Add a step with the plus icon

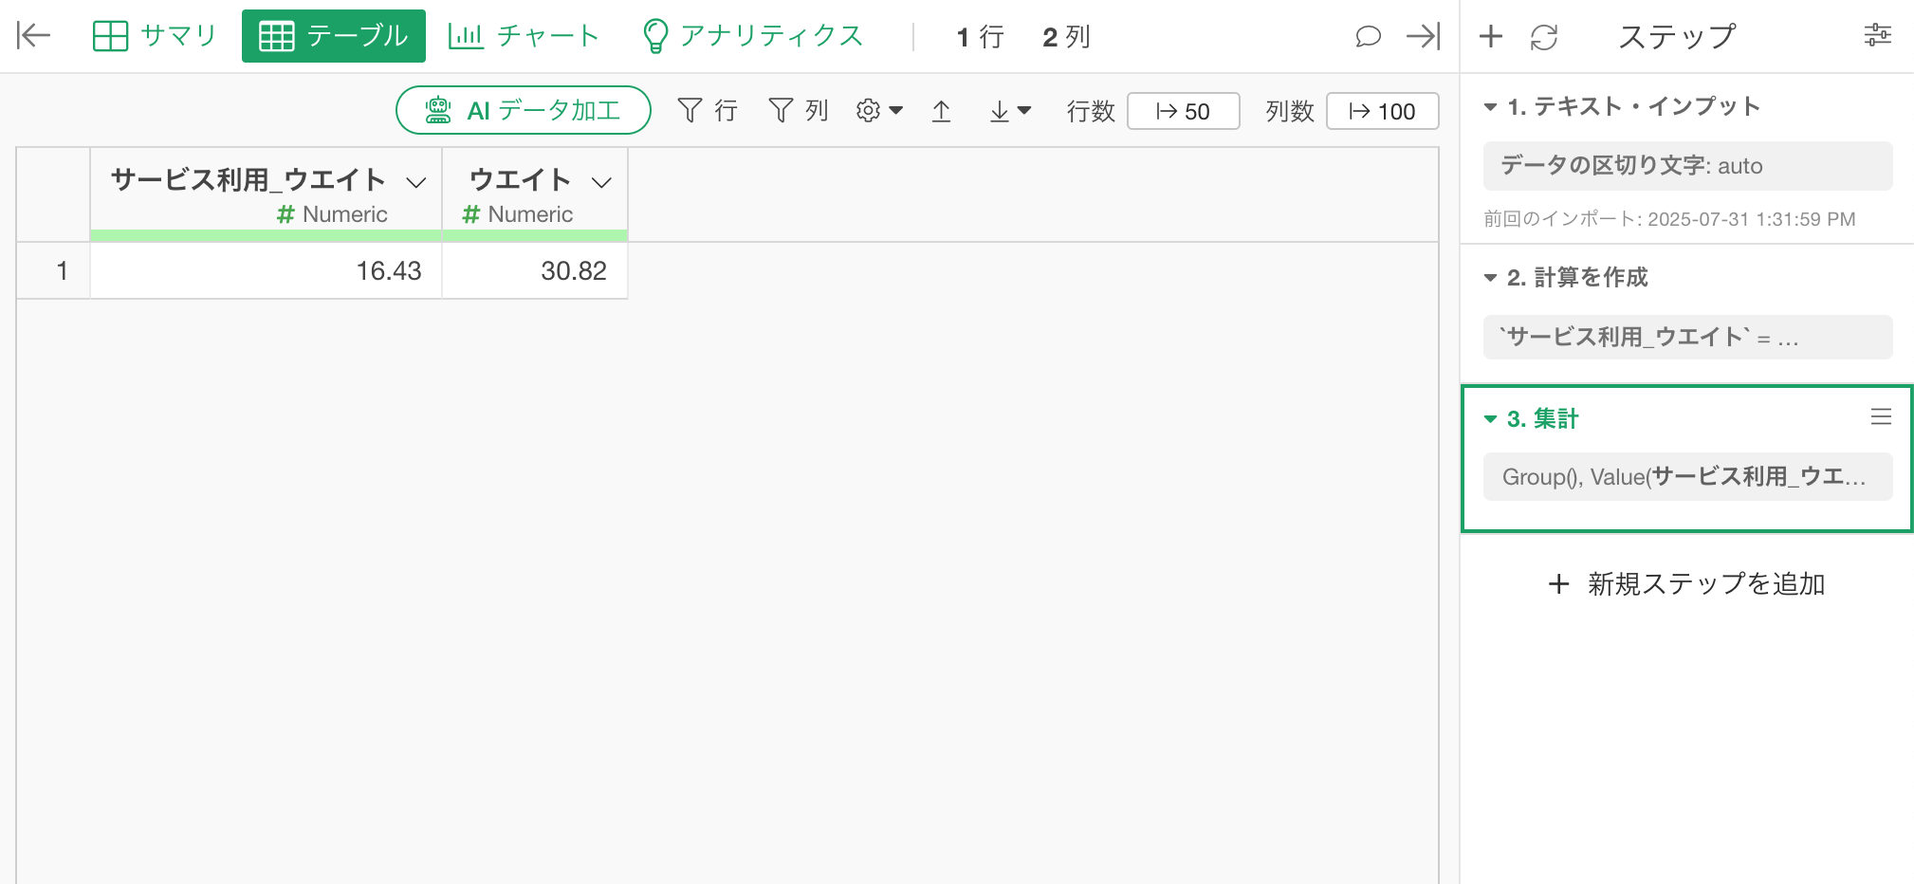[x=1491, y=36]
